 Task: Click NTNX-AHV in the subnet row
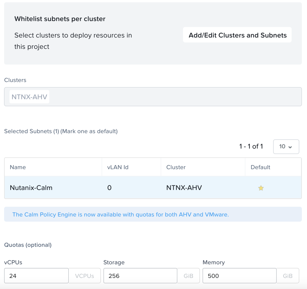[x=184, y=188]
